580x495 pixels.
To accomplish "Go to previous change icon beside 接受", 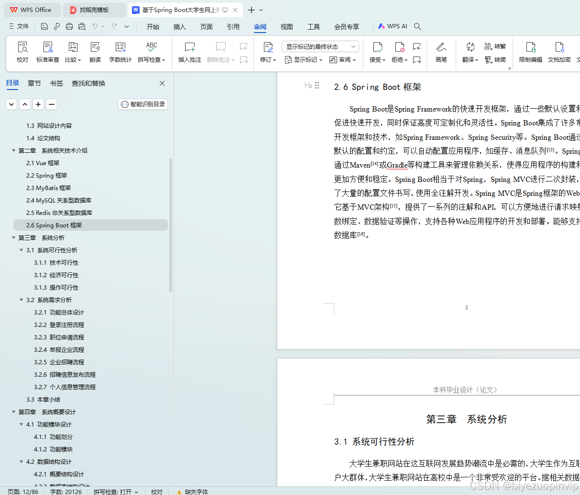I will coord(417,46).
